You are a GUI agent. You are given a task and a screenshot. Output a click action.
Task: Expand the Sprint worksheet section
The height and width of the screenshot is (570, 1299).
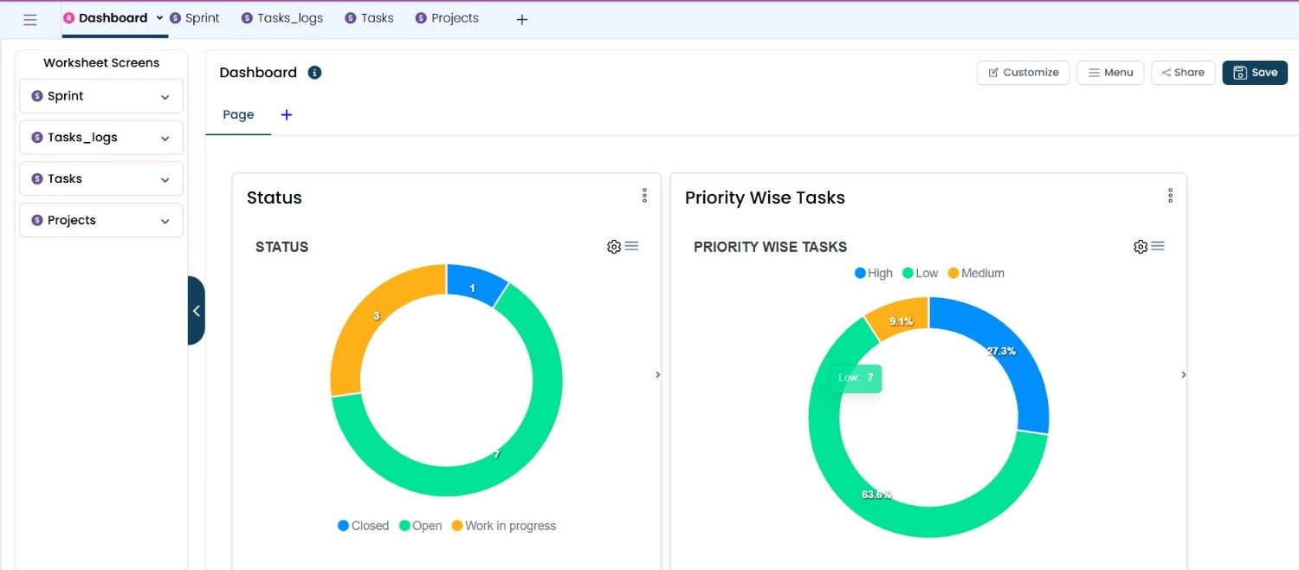click(x=101, y=96)
